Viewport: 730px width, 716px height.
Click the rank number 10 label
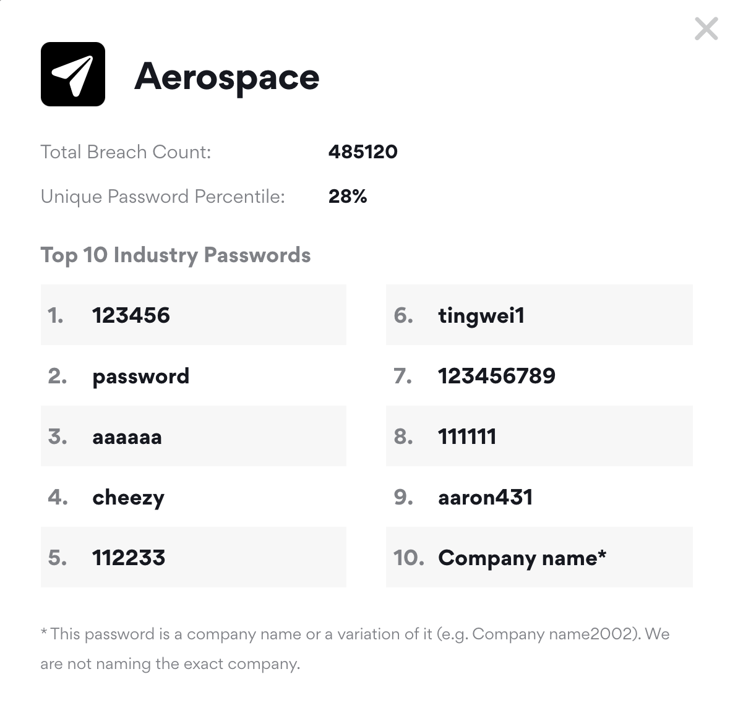408,558
